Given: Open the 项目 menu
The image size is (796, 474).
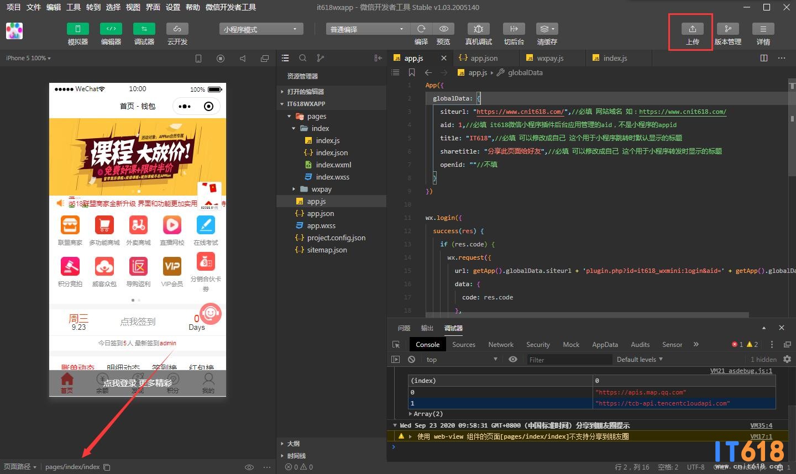Looking at the screenshot, I should tap(13, 7).
